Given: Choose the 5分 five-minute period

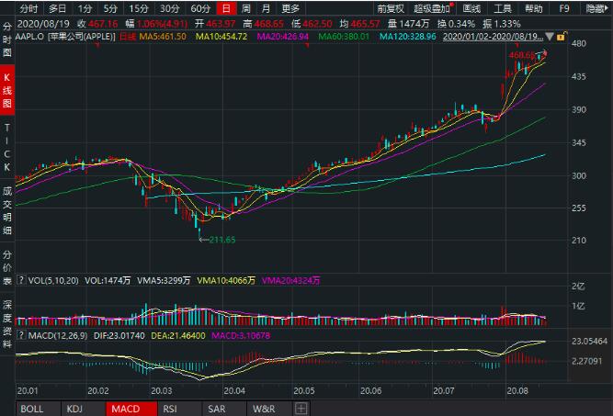Looking at the screenshot, I should 110,8.
